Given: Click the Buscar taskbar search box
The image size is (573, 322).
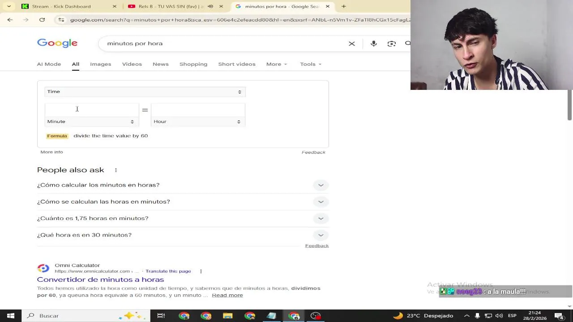Looking at the screenshot, I should click(85, 316).
